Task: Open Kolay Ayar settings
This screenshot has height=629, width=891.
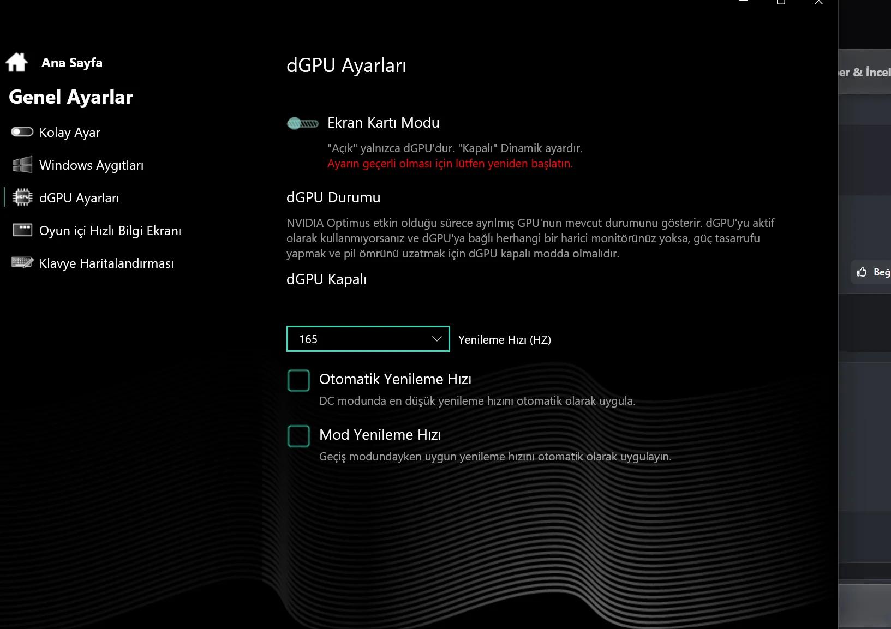Action: click(x=70, y=133)
